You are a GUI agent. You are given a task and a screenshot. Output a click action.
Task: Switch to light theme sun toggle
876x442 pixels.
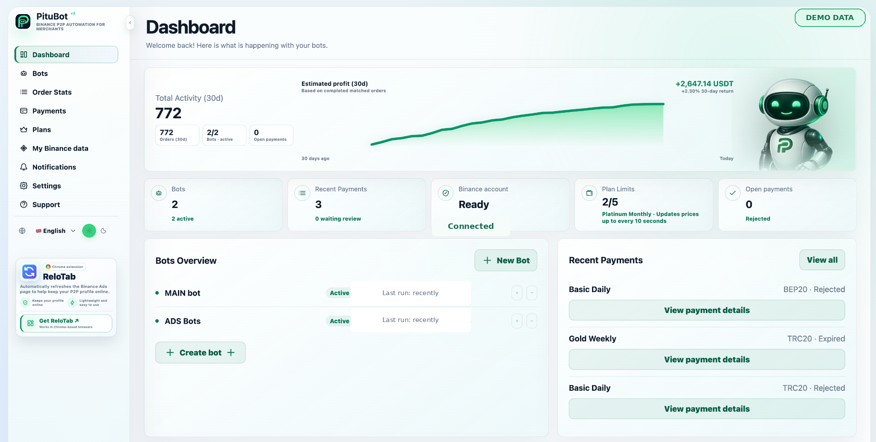89,231
